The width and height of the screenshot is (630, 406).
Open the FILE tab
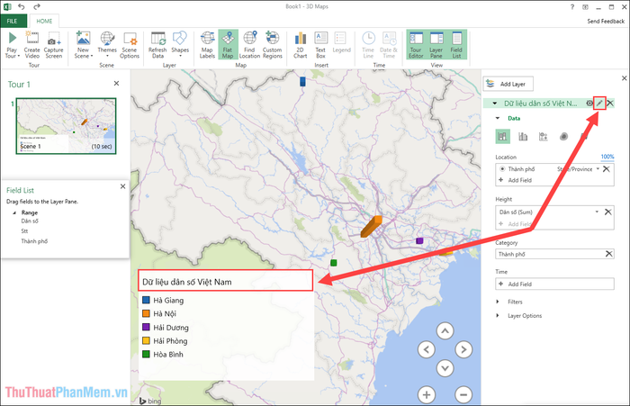[13, 21]
